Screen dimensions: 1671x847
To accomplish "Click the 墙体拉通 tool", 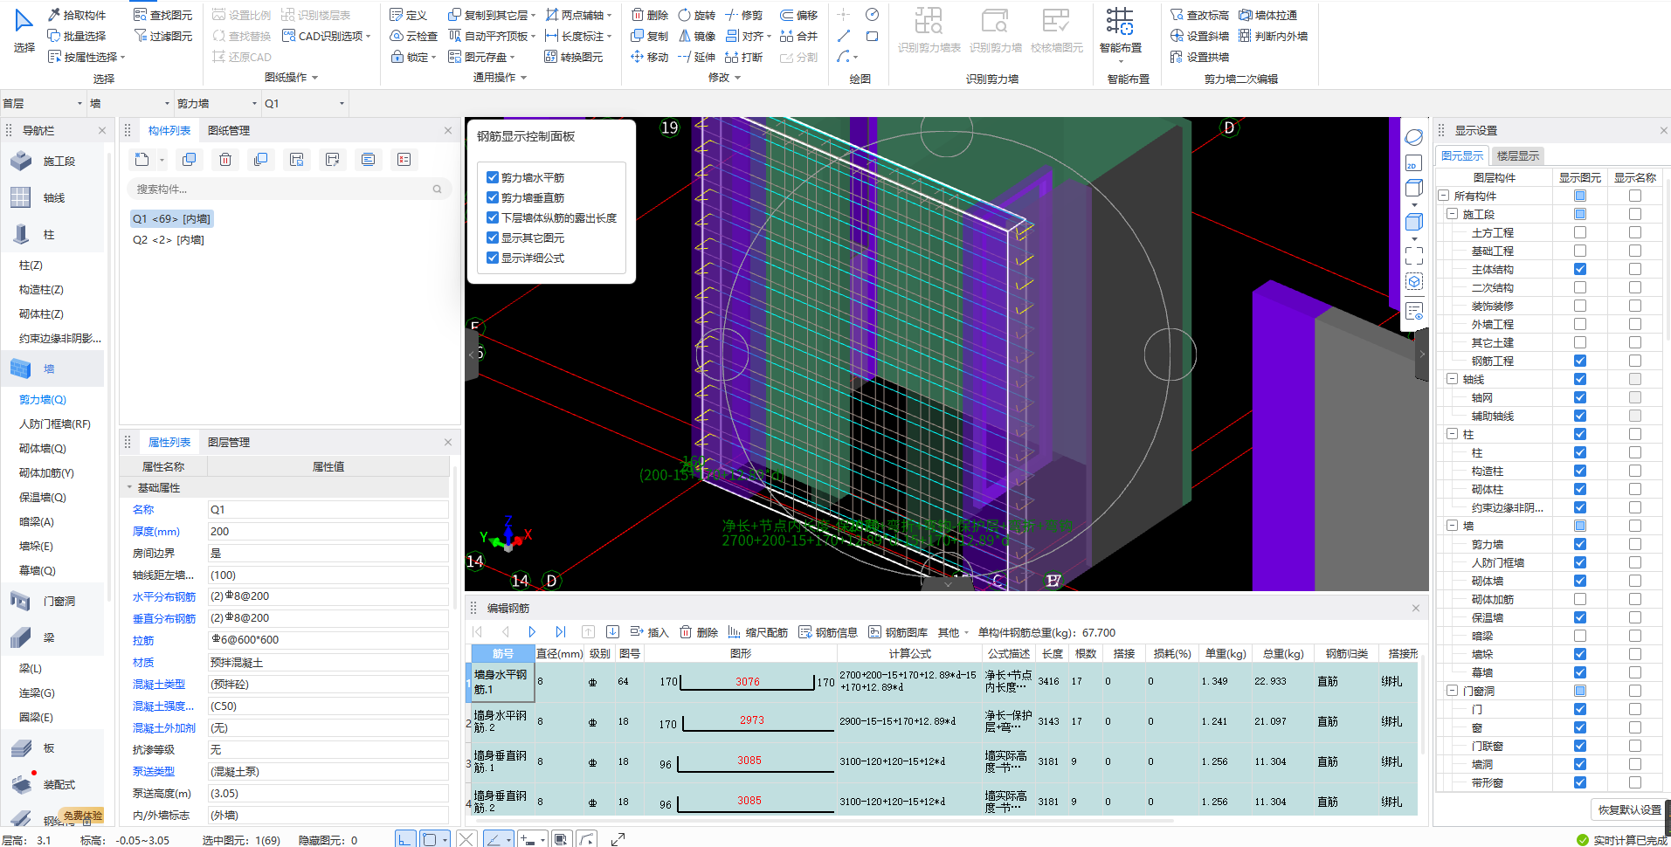I will [1267, 15].
